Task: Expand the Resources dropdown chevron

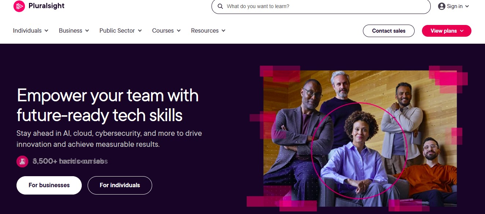Action: click(x=224, y=31)
